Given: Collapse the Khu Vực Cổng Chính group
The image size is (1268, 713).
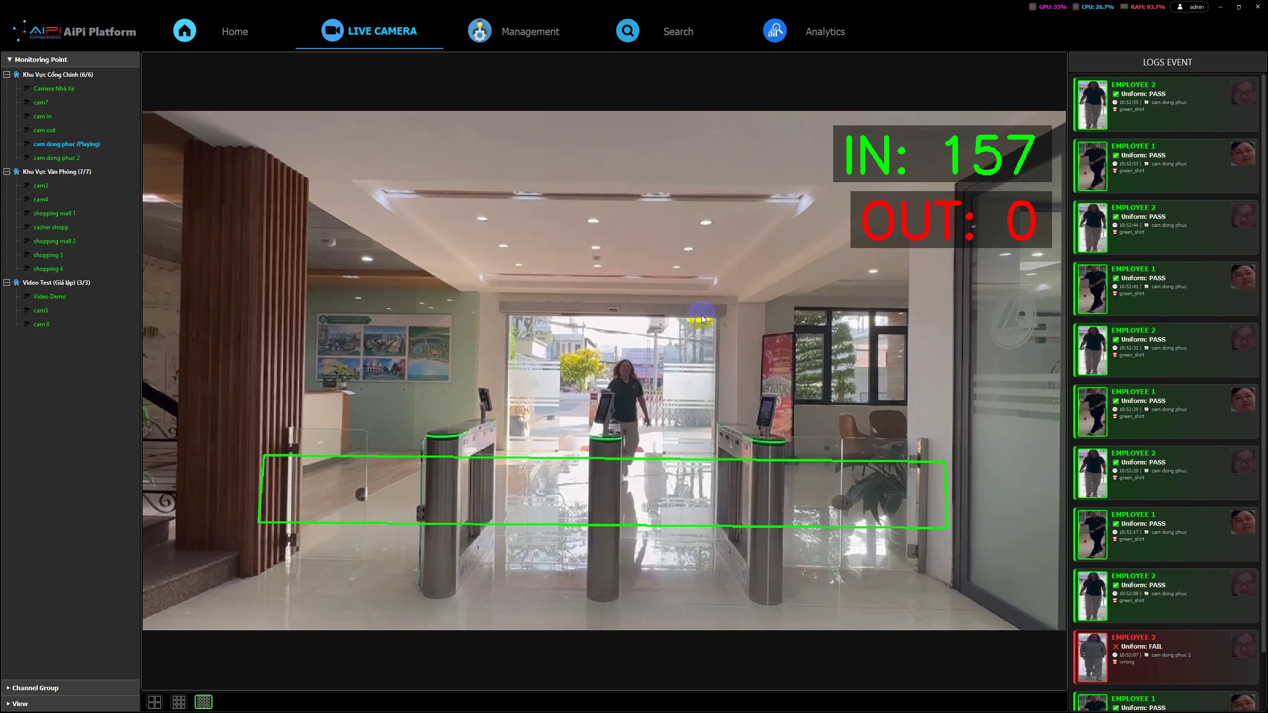Looking at the screenshot, I should (x=7, y=74).
